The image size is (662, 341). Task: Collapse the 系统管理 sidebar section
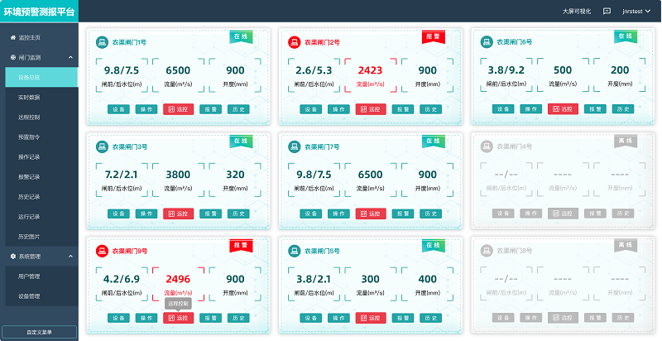click(x=70, y=257)
